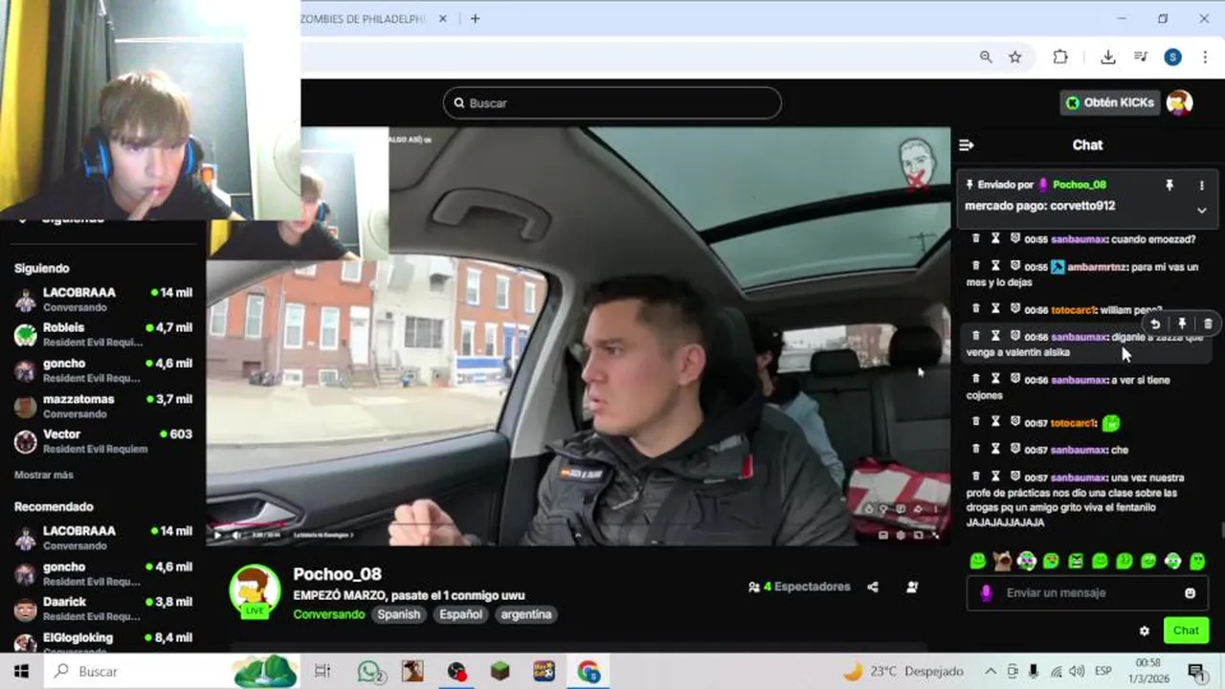This screenshot has height=689, width=1225.
Task: Open emoji picker in message box
Action: [1191, 593]
